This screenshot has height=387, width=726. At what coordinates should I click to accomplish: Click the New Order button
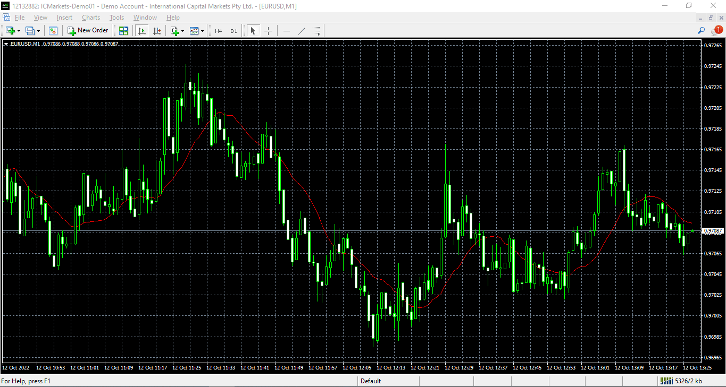88,31
